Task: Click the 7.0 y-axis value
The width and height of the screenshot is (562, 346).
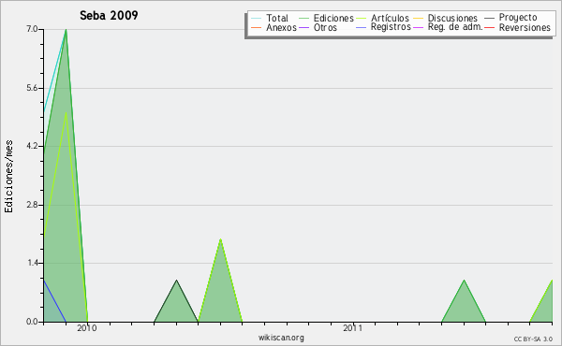Action: point(32,29)
